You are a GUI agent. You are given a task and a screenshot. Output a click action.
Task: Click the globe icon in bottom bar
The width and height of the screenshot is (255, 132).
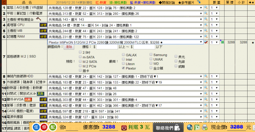189,127
